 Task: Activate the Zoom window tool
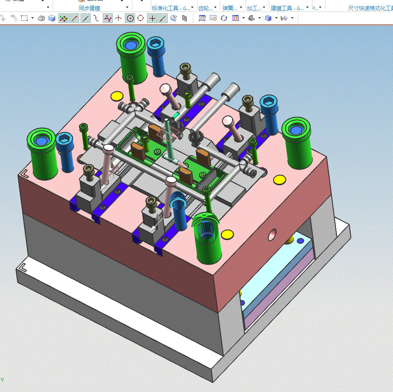tap(202, 18)
